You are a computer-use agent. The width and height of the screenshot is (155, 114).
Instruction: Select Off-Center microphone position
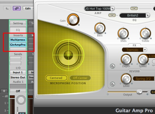[80, 78]
